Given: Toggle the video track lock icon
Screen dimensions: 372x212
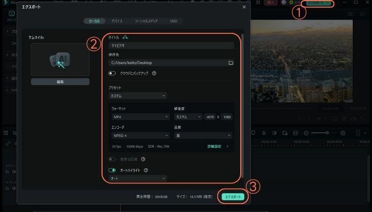Looking at the screenshot, I should click(x=7, y=172).
